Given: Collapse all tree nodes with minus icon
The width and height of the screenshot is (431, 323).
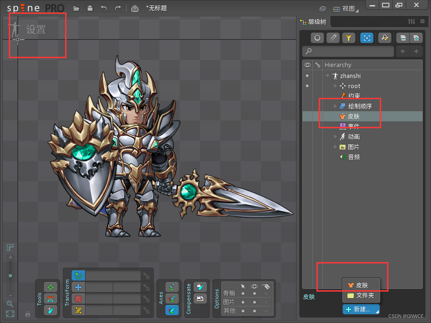Looking at the screenshot, I should [x=403, y=38].
